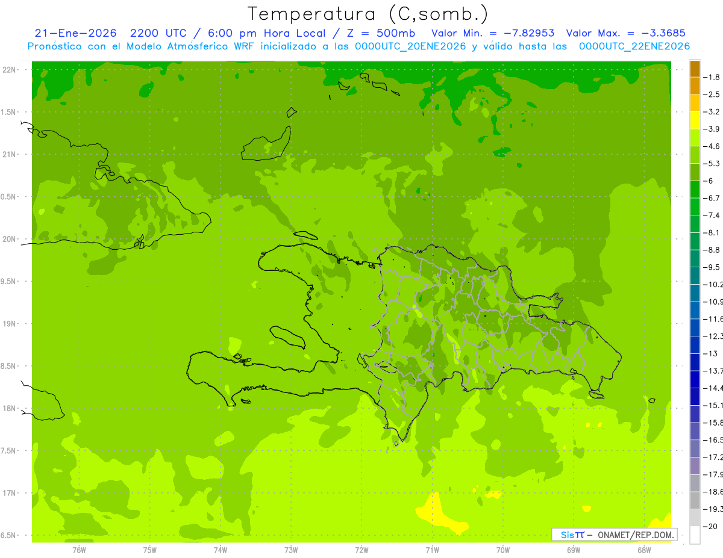The image size is (723, 558).
Task: Click the 'Valor Min. = -7.82953' value
Action: click(x=493, y=33)
